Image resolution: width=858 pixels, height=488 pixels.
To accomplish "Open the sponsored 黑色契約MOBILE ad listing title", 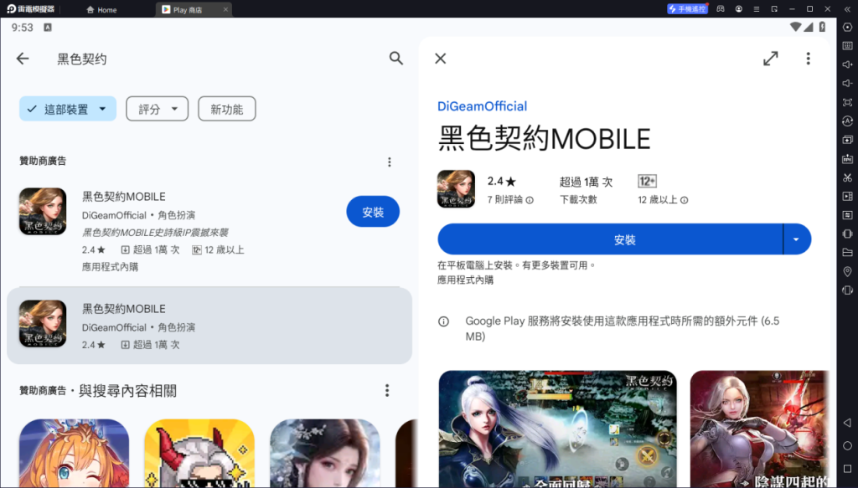I will [124, 197].
